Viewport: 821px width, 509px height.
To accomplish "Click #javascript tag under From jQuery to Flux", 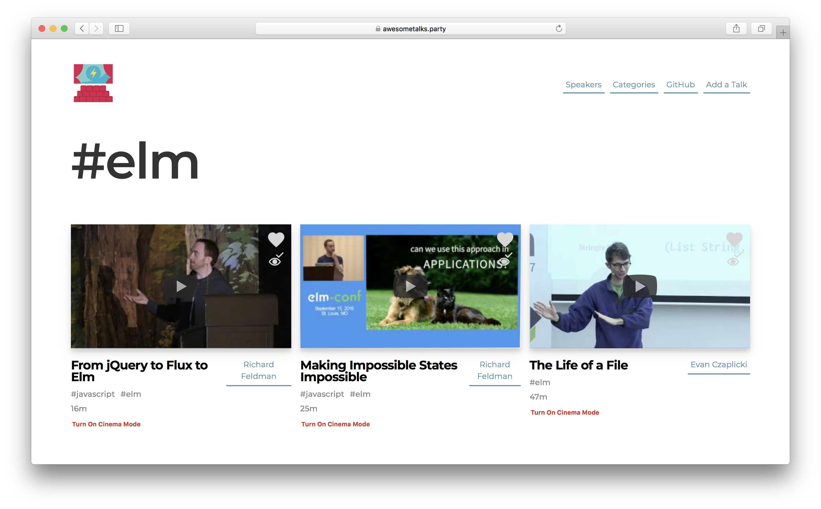I will (93, 394).
